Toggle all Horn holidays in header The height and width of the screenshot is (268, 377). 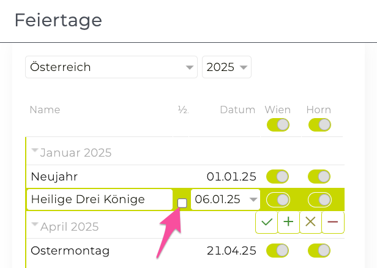pos(319,125)
